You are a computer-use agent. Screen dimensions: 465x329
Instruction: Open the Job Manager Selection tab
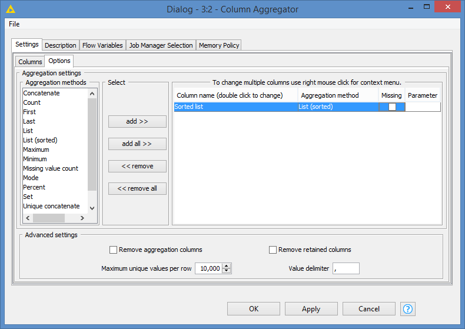point(161,45)
